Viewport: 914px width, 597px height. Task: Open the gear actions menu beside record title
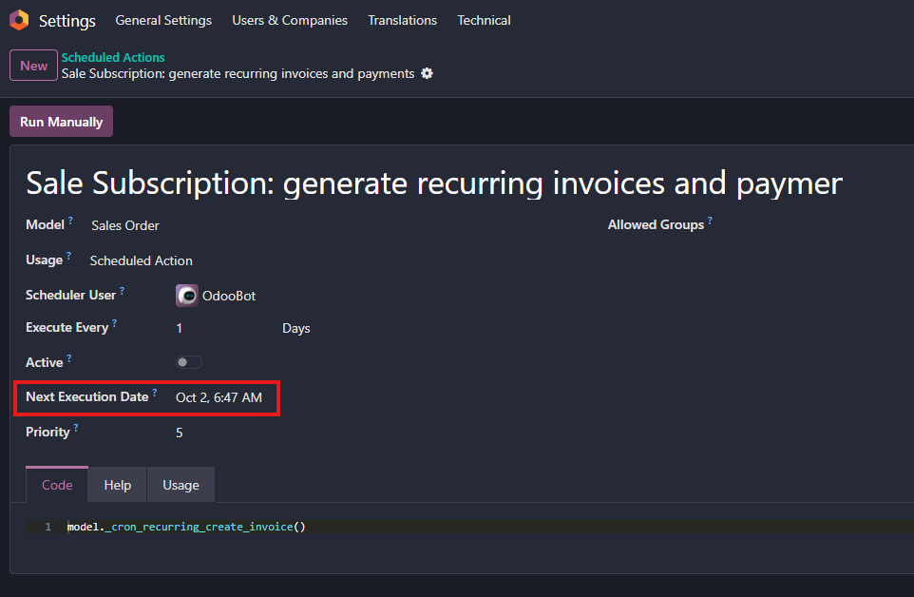pyautogui.click(x=427, y=73)
